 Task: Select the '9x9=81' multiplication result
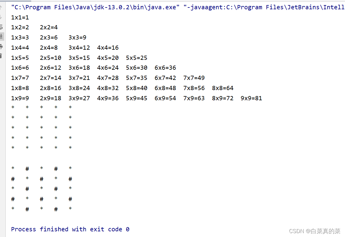(x=251, y=98)
